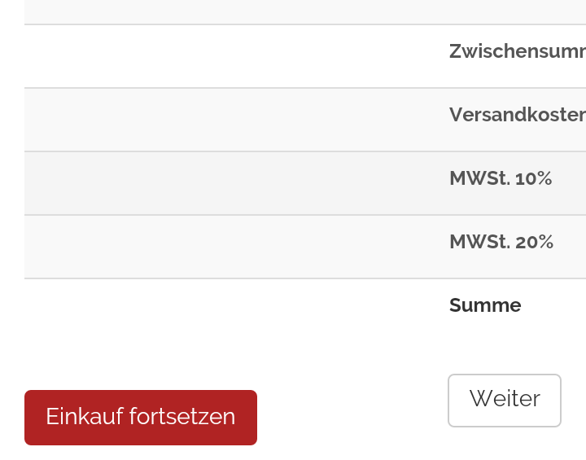The height and width of the screenshot is (460, 586).
Task: Click the Versandkosten label
Action: (518, 115)
